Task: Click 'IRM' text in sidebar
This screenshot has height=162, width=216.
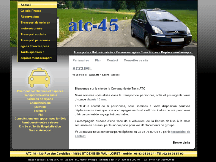Action: (x=40, y=114)
